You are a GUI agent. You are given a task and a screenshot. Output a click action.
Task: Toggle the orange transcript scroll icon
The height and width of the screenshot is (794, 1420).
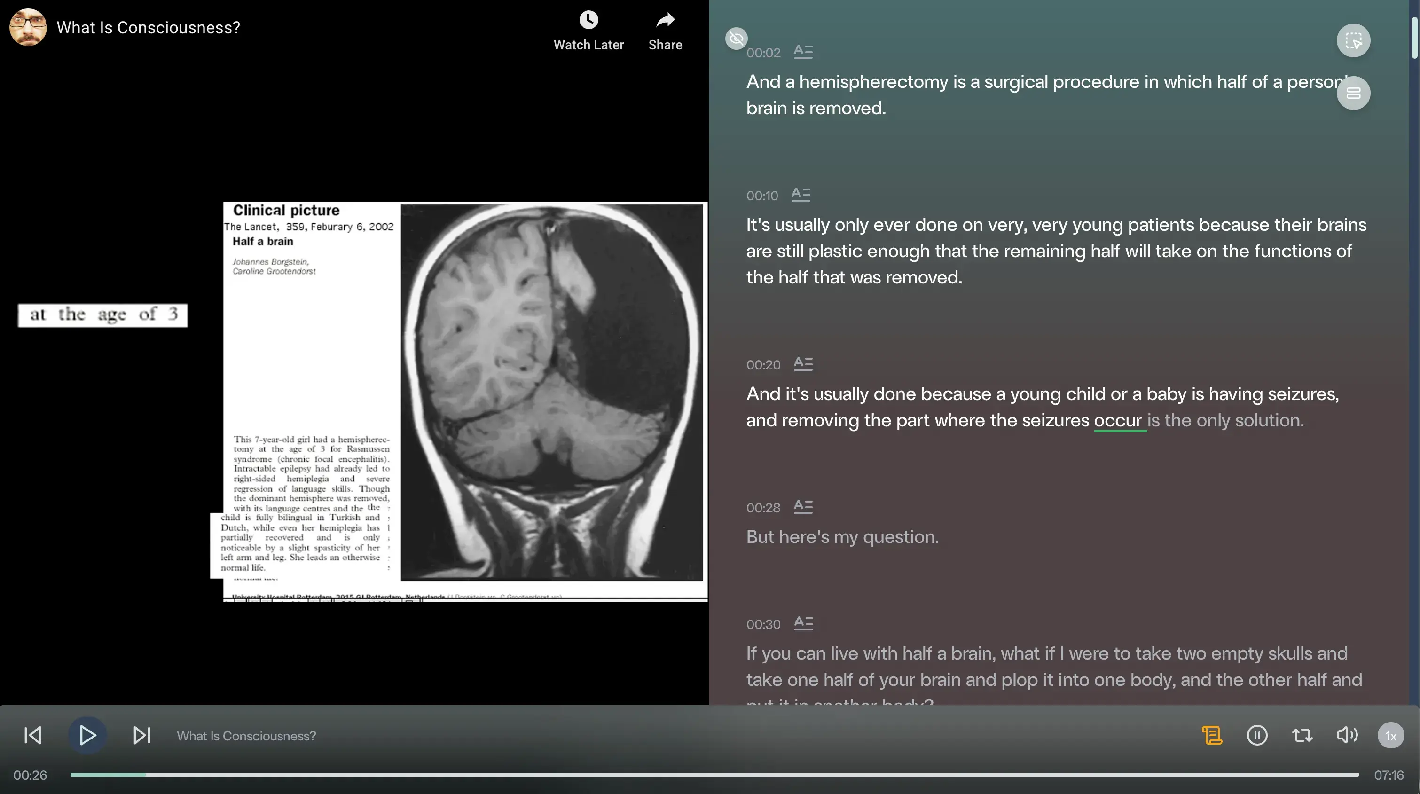1212,735
